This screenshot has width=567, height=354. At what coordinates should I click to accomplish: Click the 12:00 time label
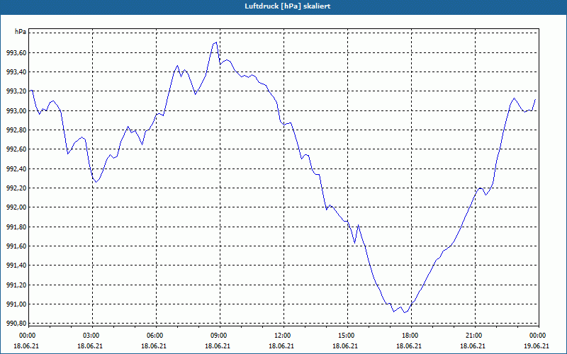tap(283, 336)
